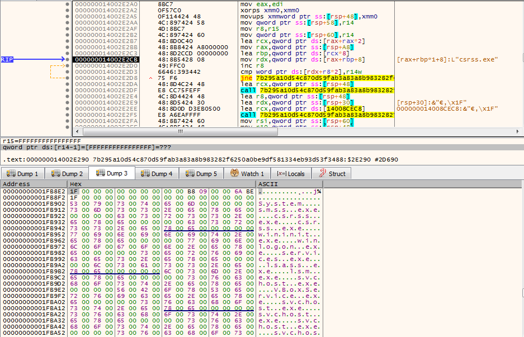This screenshot has height=337, width=524.
Task: Click opcode bytes '8BC7'
Action: pos(166,4)
